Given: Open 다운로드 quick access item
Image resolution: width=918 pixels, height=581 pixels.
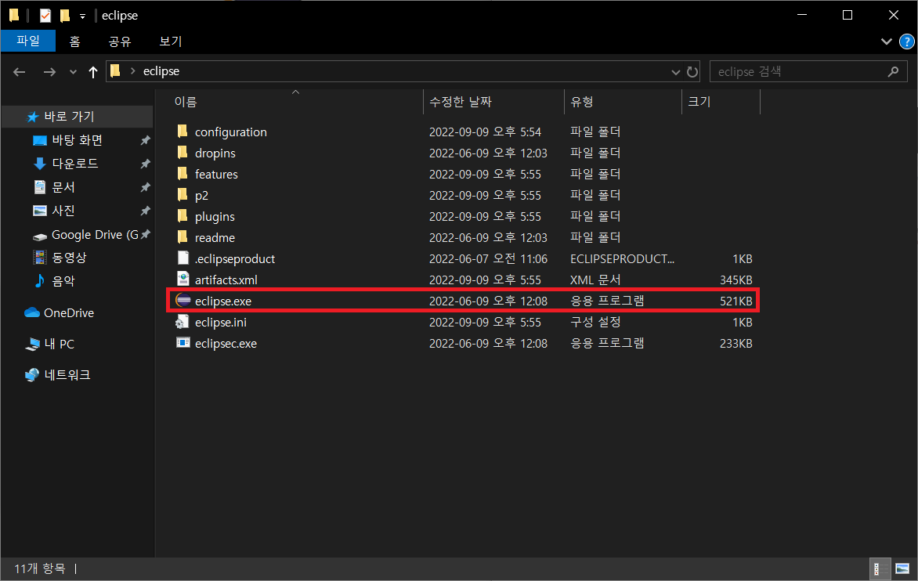Looking at the screenshot, I should tap(66, 163).
